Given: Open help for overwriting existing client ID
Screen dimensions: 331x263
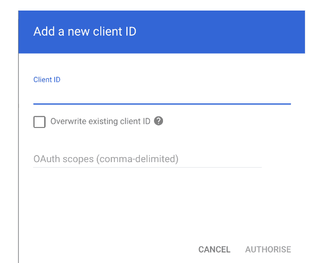Looking at the screenshot, I should click(158, 121).
